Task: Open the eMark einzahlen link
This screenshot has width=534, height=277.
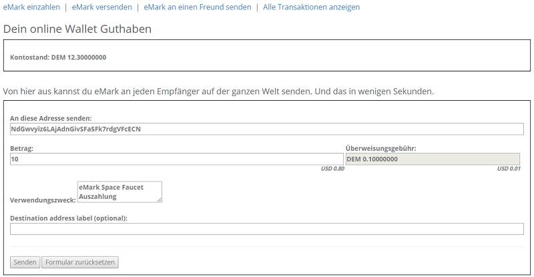Action: pyautogui.click(x=31, y=7)
